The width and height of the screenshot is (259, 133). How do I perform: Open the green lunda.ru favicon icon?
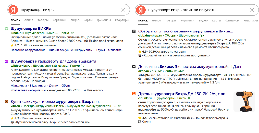[x=6, y=29]
